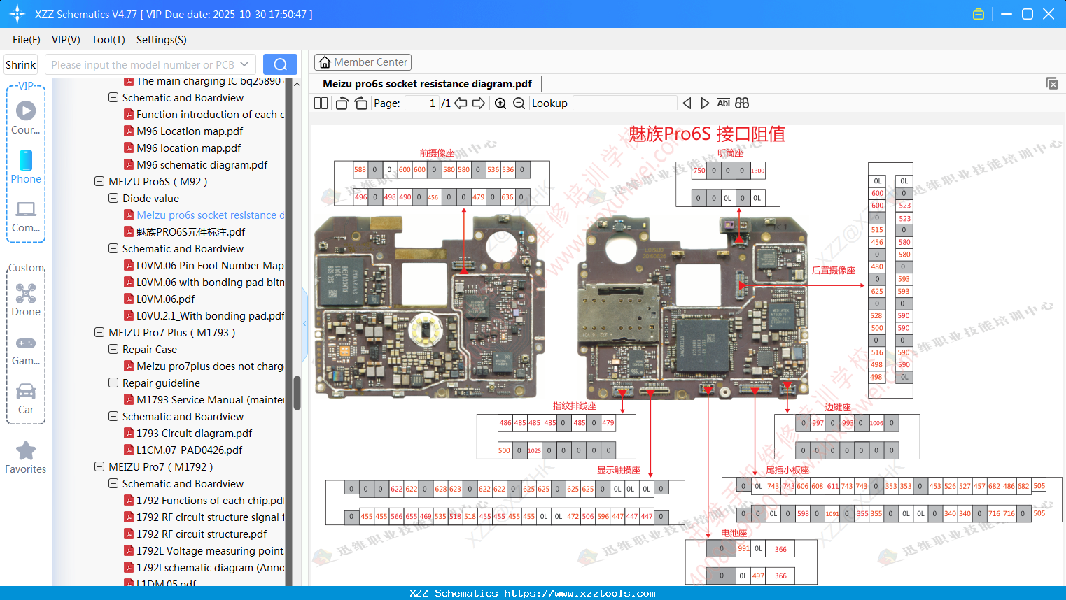Click the rotate page clockwise icon
Viewport: 1066px width, 600px height.
360,103
